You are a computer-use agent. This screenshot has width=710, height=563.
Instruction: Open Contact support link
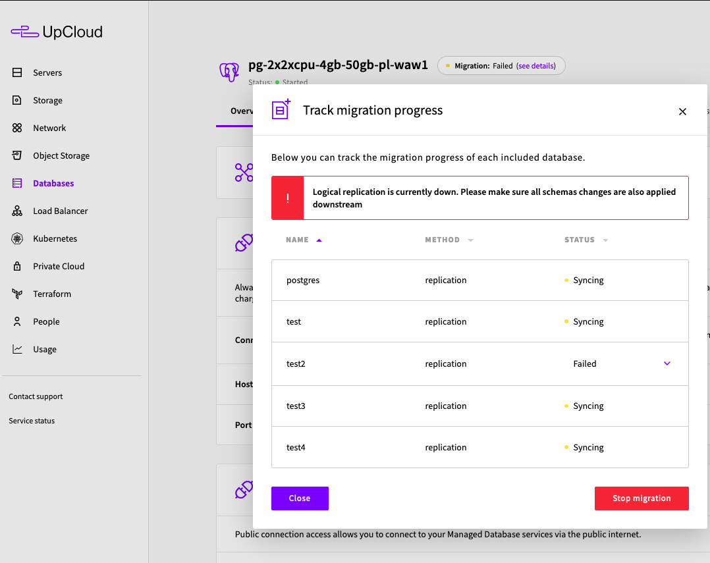36,396
